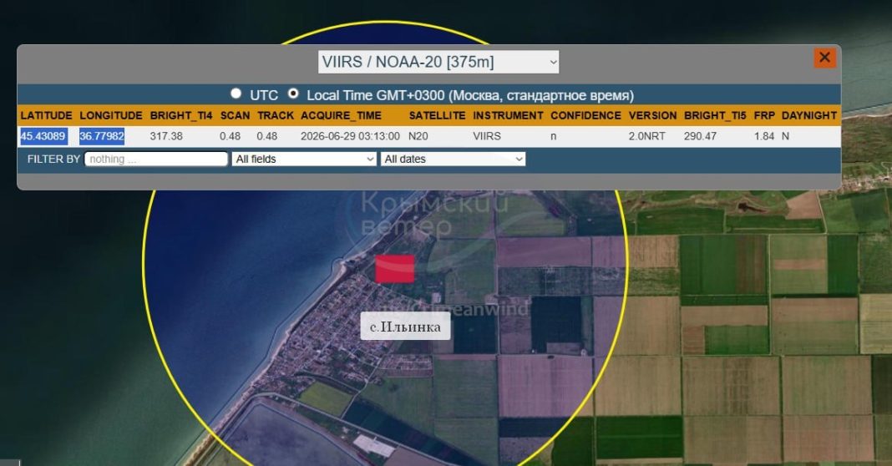Viewport: 892px width, 466px height.
Task: Click the latitude value 45.43089
Action: tap(43, 136)
